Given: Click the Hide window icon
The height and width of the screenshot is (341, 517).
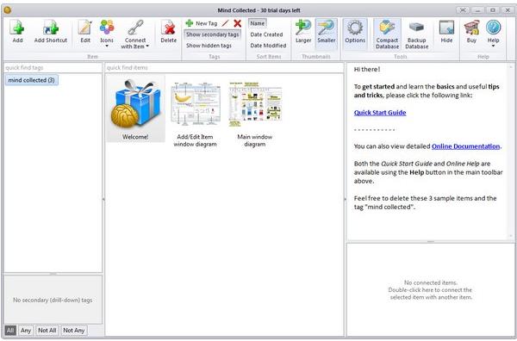Looking at the screenshot, I should (x=446, y=32).
